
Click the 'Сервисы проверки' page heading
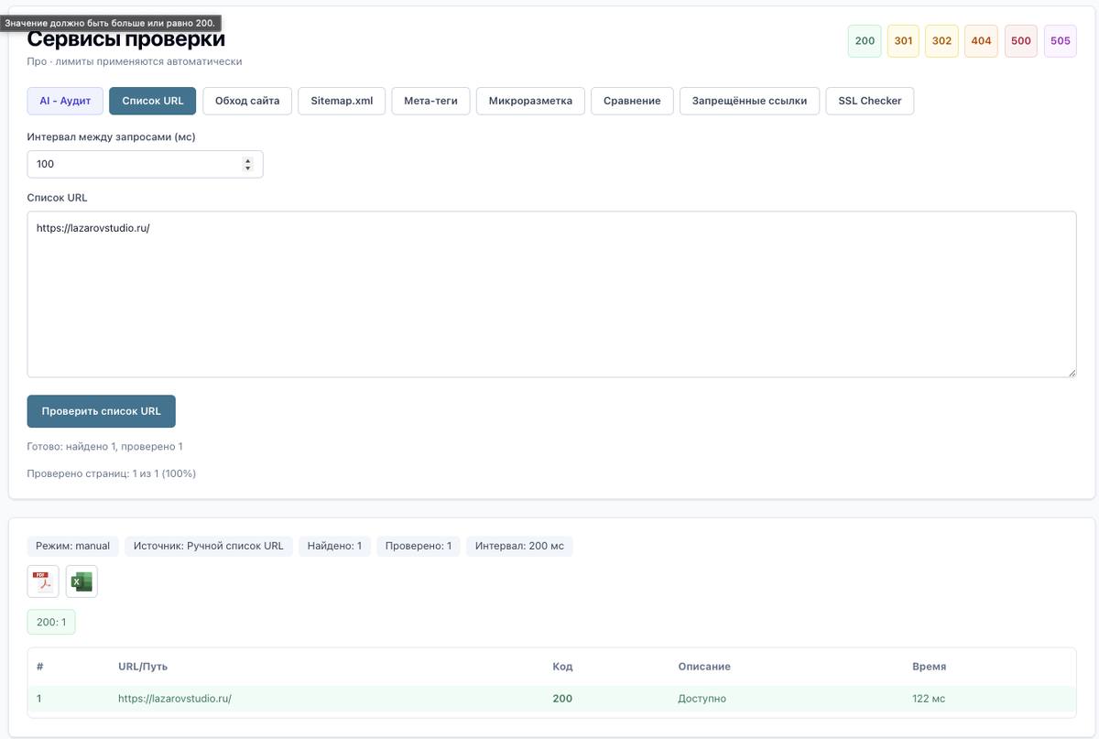click(126, 39)
